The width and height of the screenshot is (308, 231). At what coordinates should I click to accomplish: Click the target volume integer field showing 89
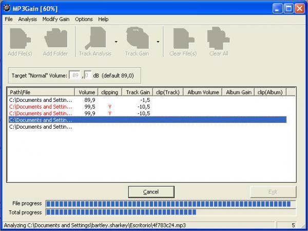click(75, 75)
